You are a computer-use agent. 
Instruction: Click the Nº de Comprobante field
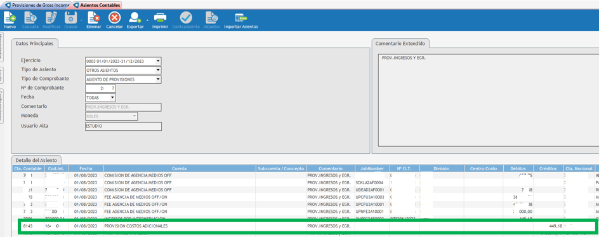click(100, 88)
